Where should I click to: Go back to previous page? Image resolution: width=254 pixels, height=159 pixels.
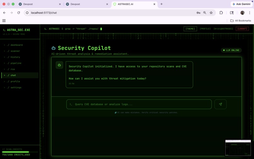[4, 13]
